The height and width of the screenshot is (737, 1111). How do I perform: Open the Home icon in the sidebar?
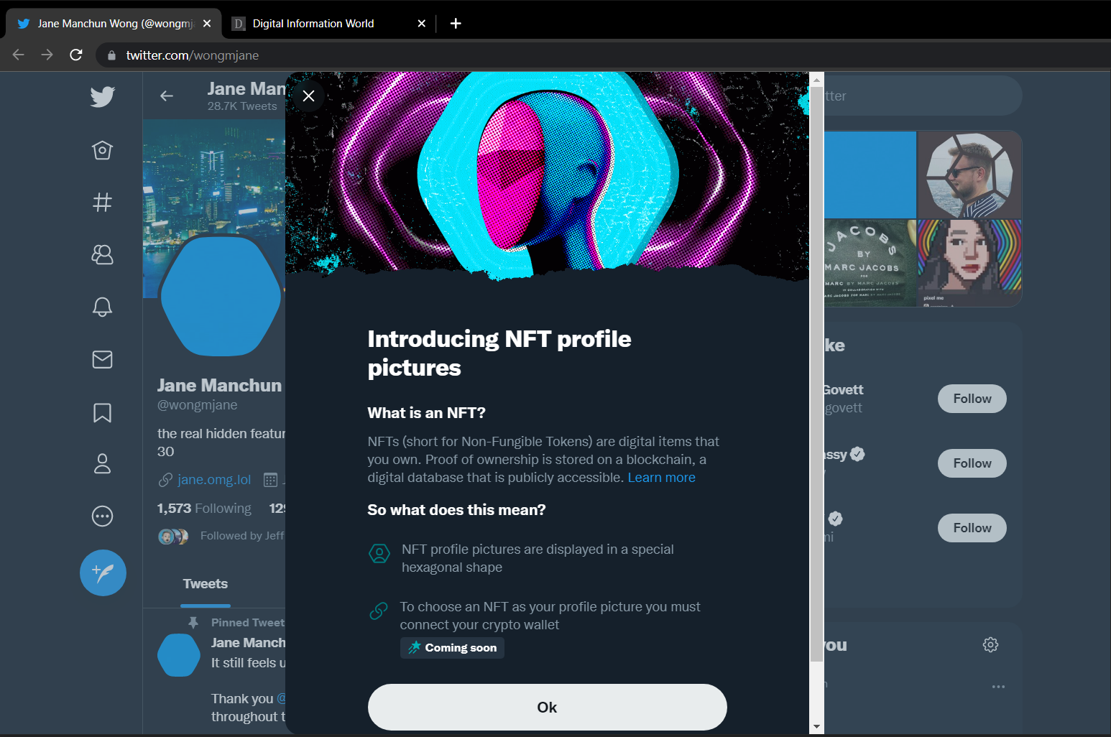(x=102, y=150)
